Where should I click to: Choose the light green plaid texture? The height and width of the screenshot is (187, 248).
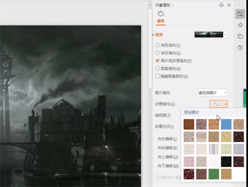click(226, 149)
